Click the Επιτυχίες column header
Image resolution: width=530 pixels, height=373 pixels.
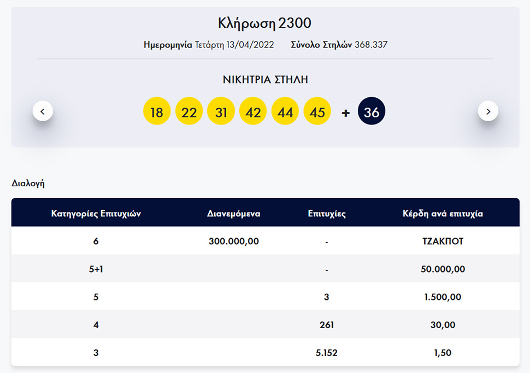coord(327,214)
